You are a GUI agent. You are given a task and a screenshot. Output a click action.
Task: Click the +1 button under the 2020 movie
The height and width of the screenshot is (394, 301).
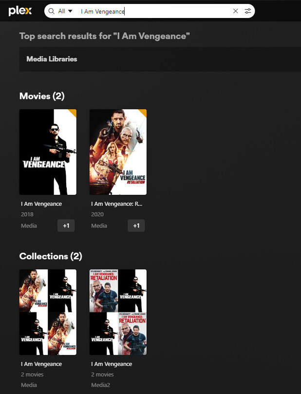click(x=136, y=225)
